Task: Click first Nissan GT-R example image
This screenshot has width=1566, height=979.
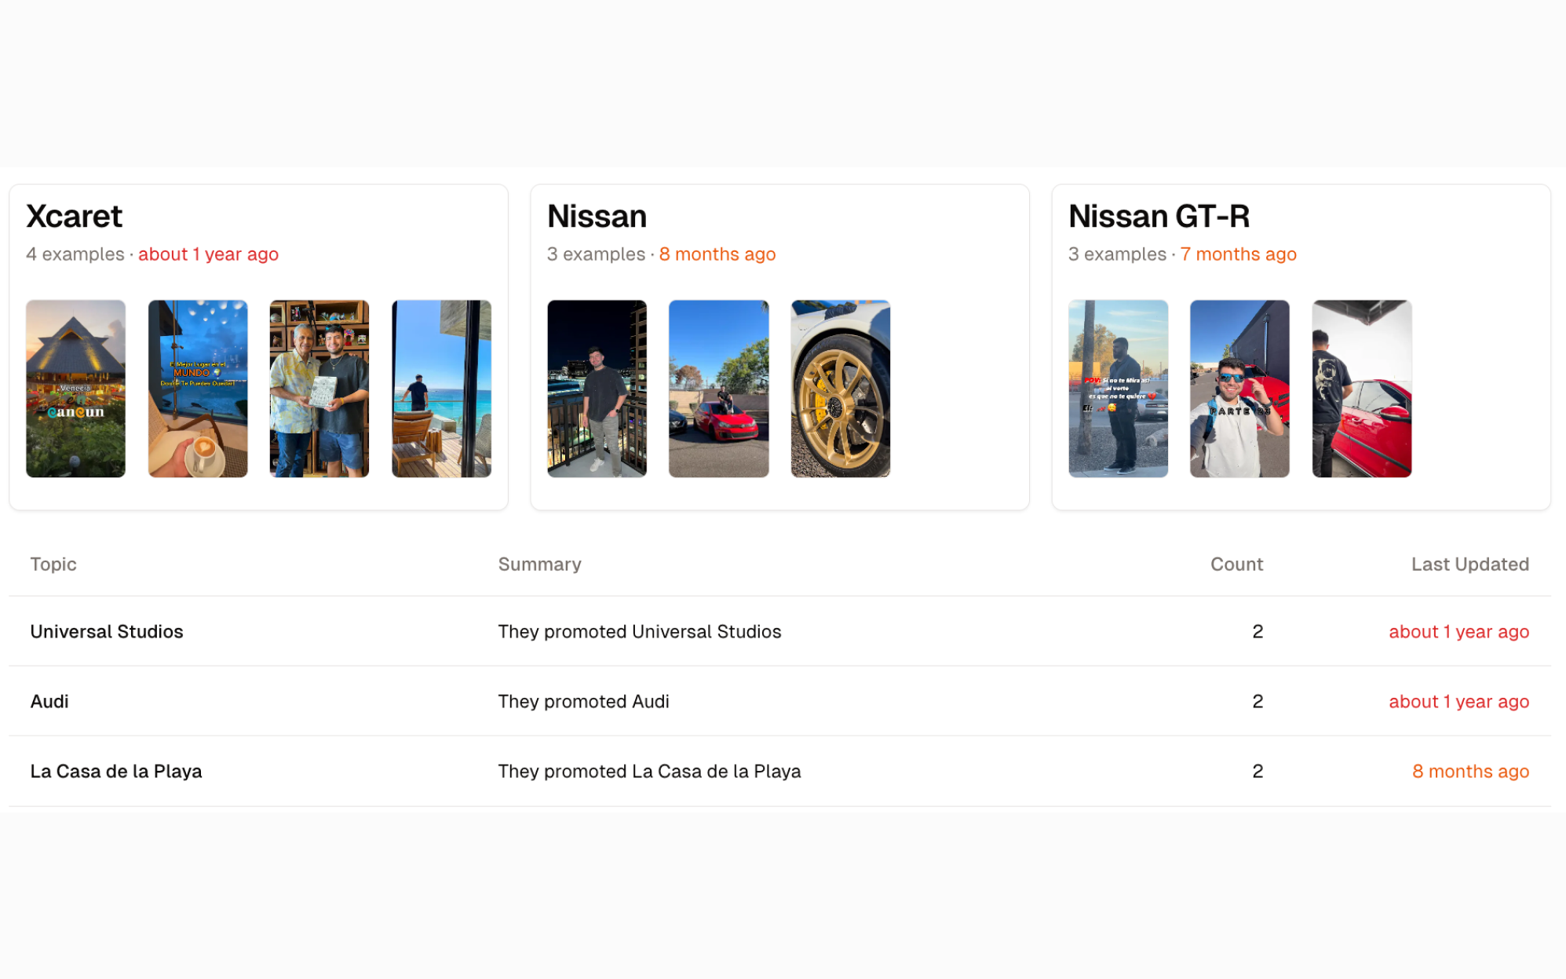Action: point(1117,389)
